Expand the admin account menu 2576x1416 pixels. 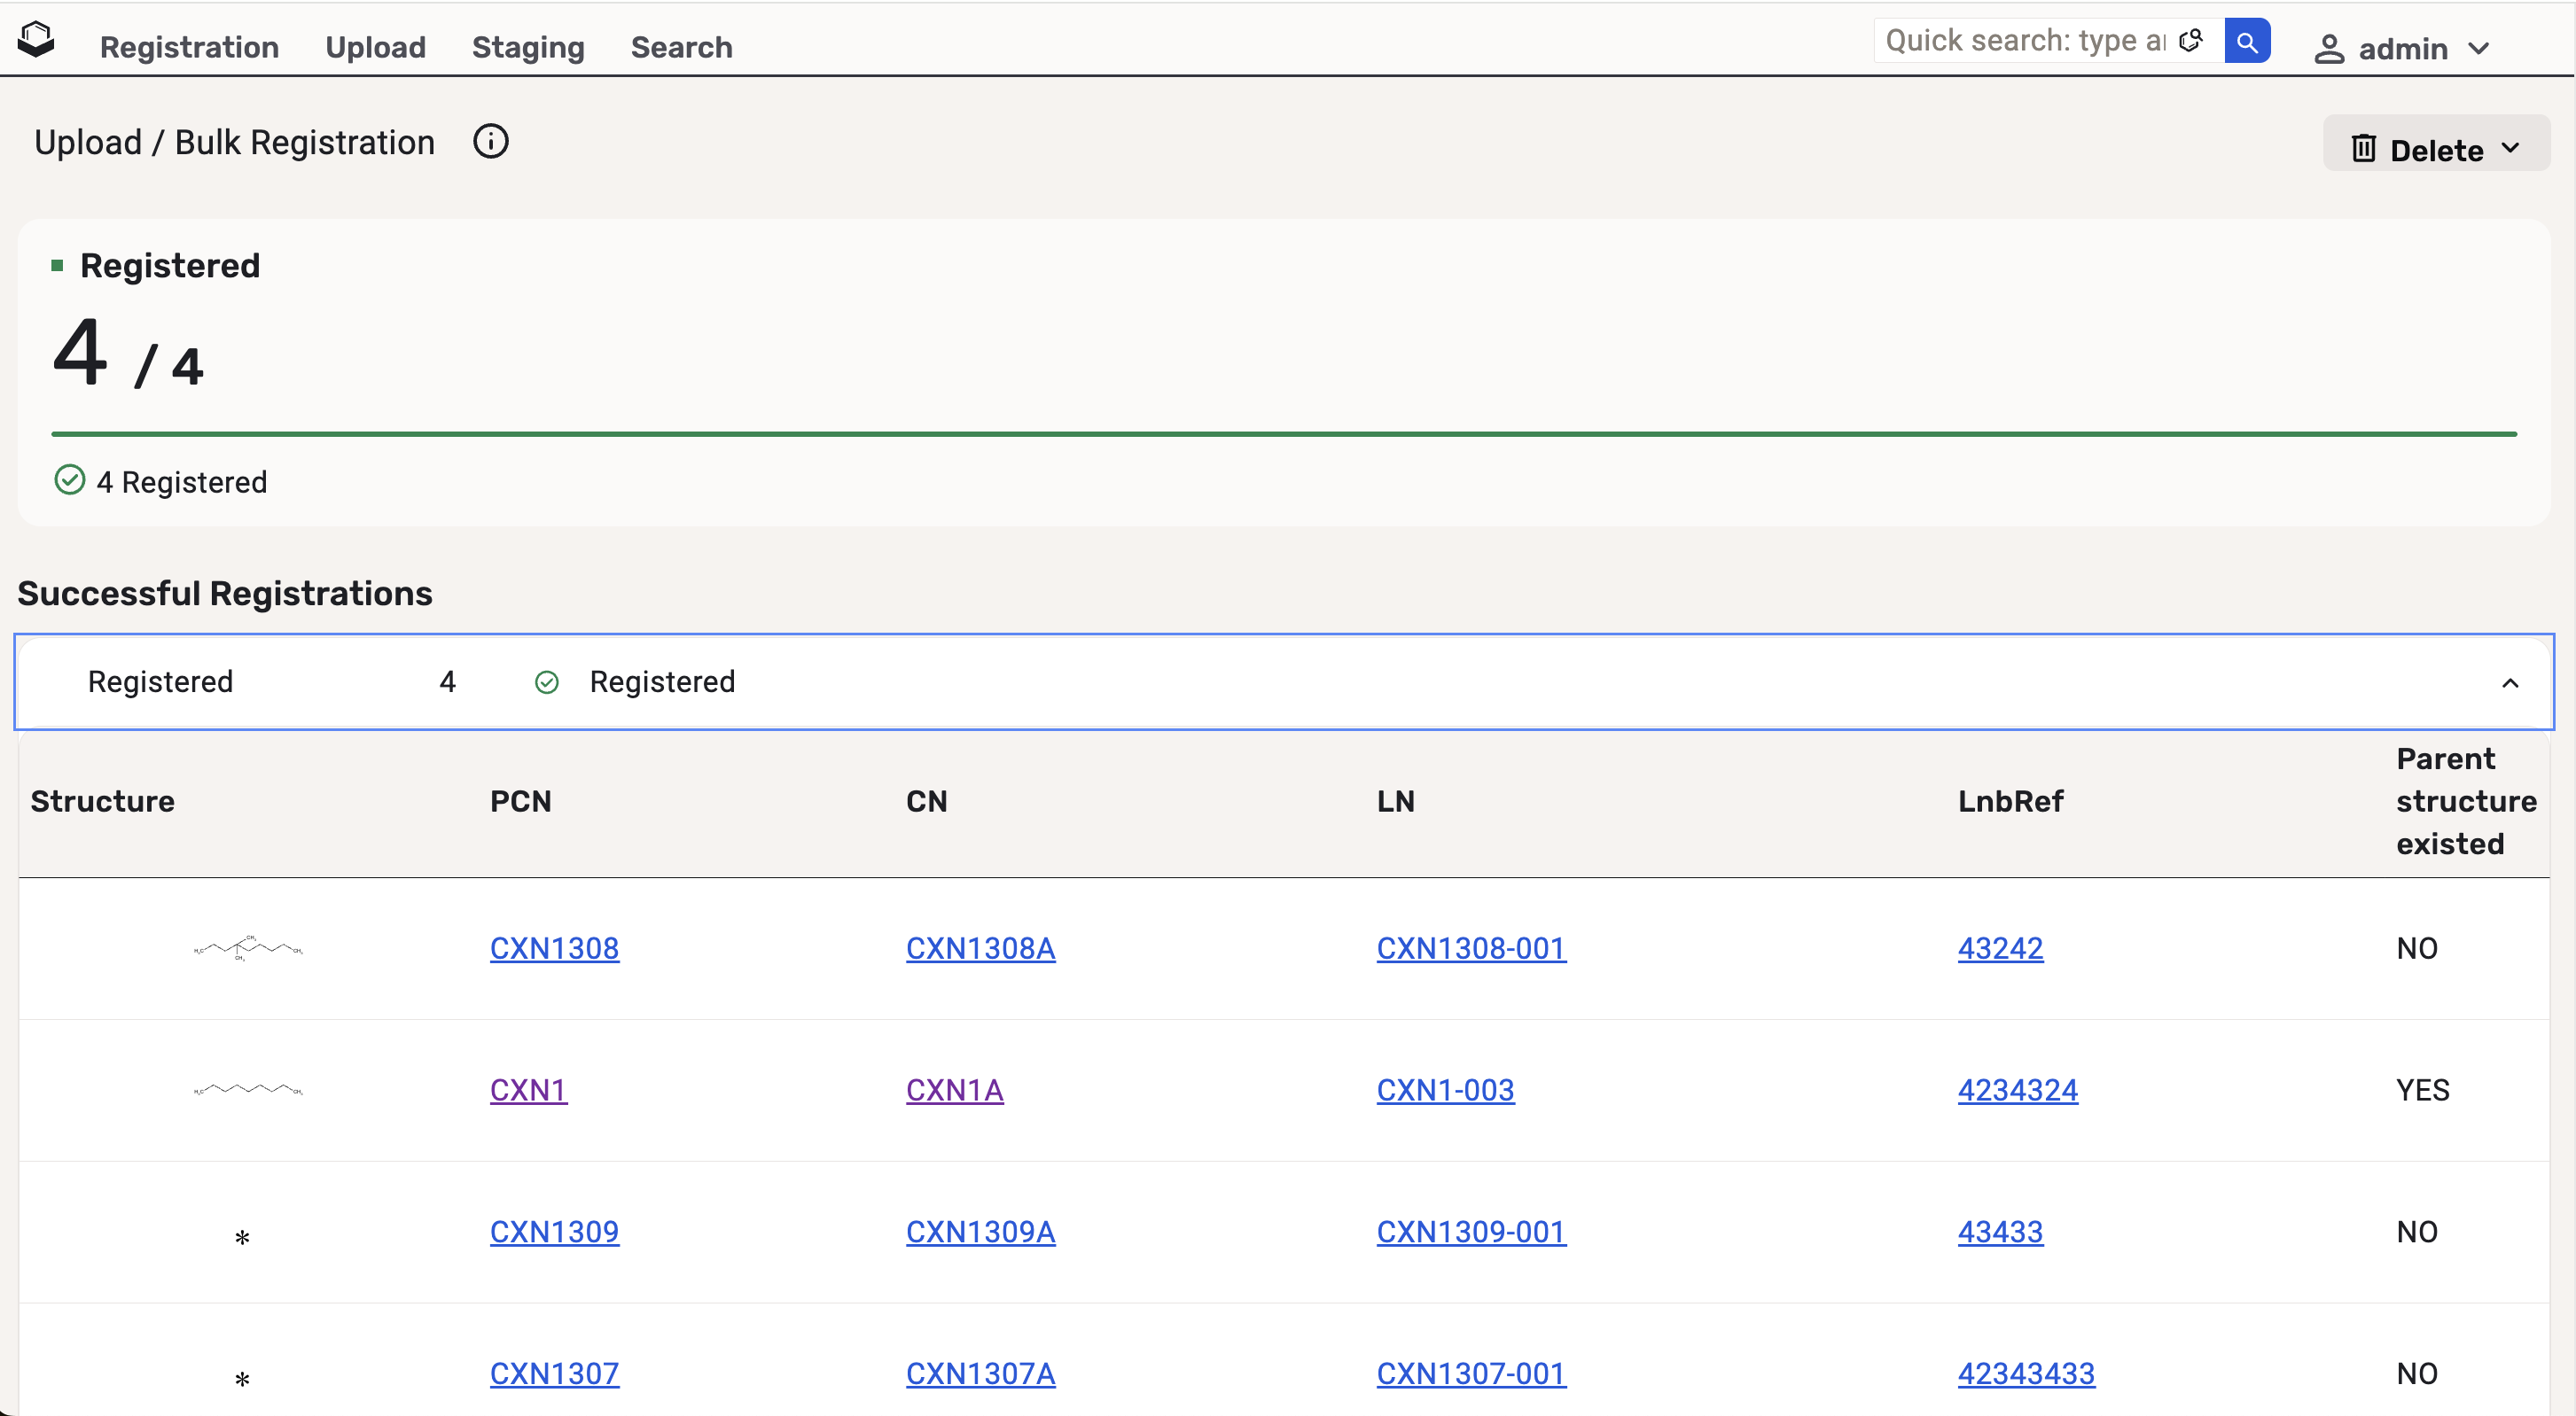coord(2478,49)
